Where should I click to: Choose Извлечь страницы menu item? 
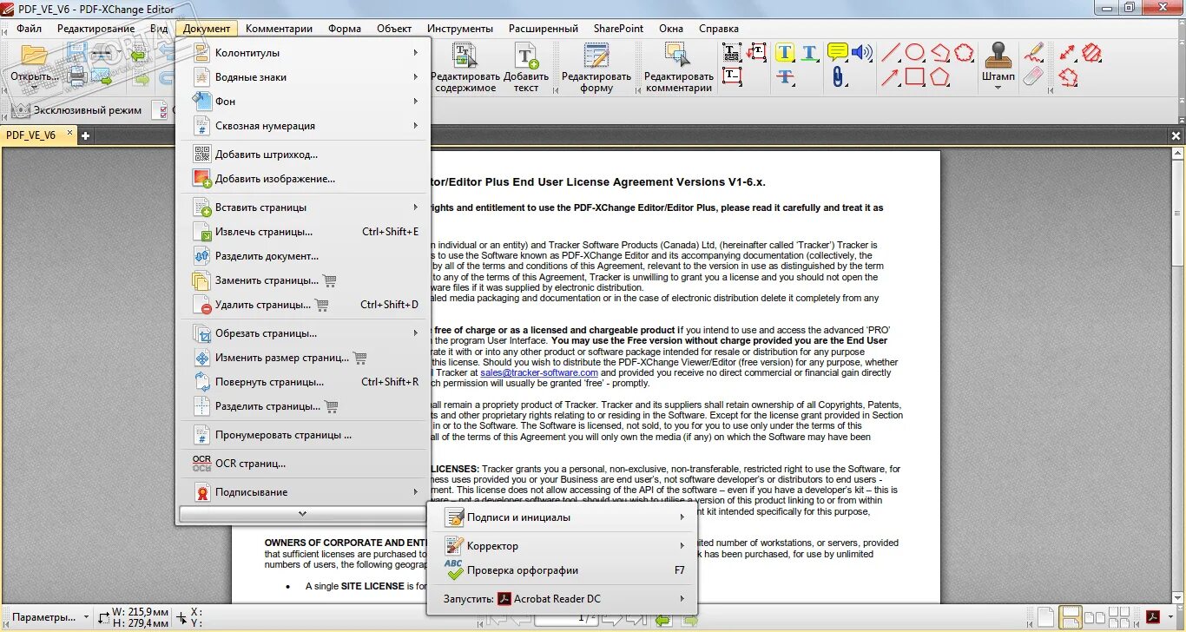[302, 232]
